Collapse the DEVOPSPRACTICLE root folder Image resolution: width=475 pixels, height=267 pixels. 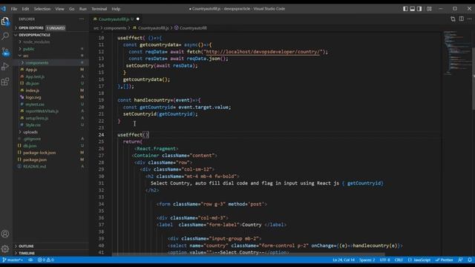[51, 35]
